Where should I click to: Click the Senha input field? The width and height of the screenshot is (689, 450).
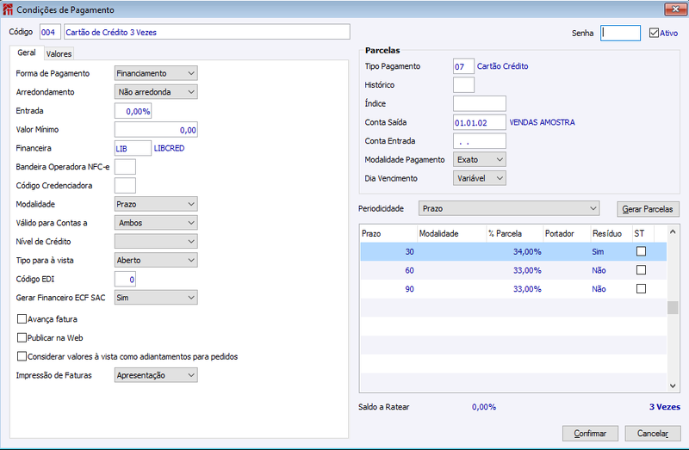point(620,33)
